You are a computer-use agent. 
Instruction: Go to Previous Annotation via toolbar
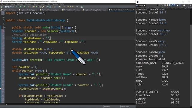point(64,7)
